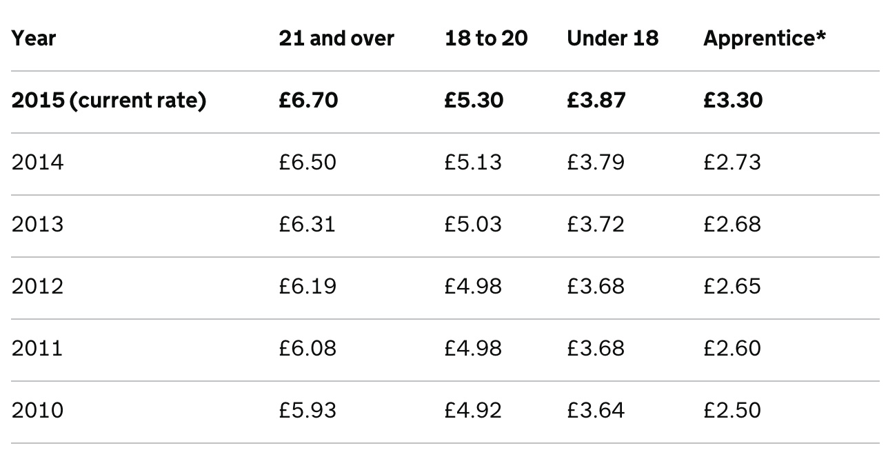Select the £6.19 value for 2012
Screen dimensions: 888x470
tap(307, 287)
